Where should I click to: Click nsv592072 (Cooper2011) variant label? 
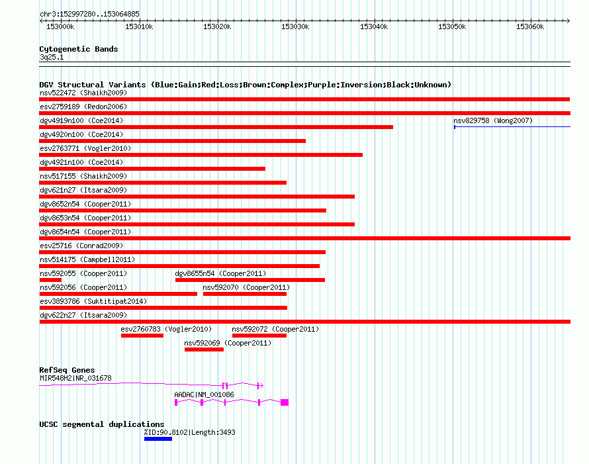tap(275, 329)
